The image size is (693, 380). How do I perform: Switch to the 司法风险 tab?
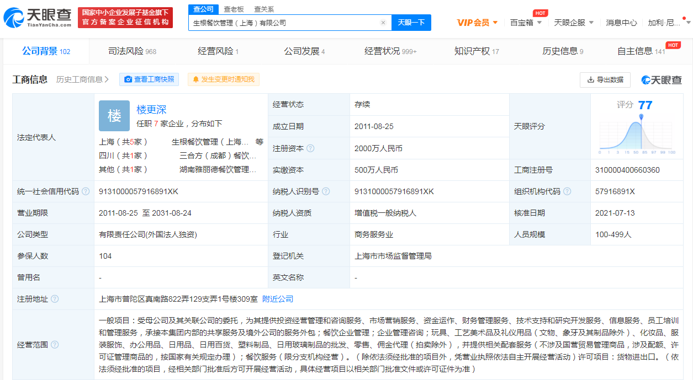132,51
